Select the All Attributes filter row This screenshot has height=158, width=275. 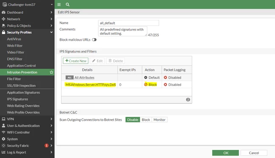(x=126, y=78)
